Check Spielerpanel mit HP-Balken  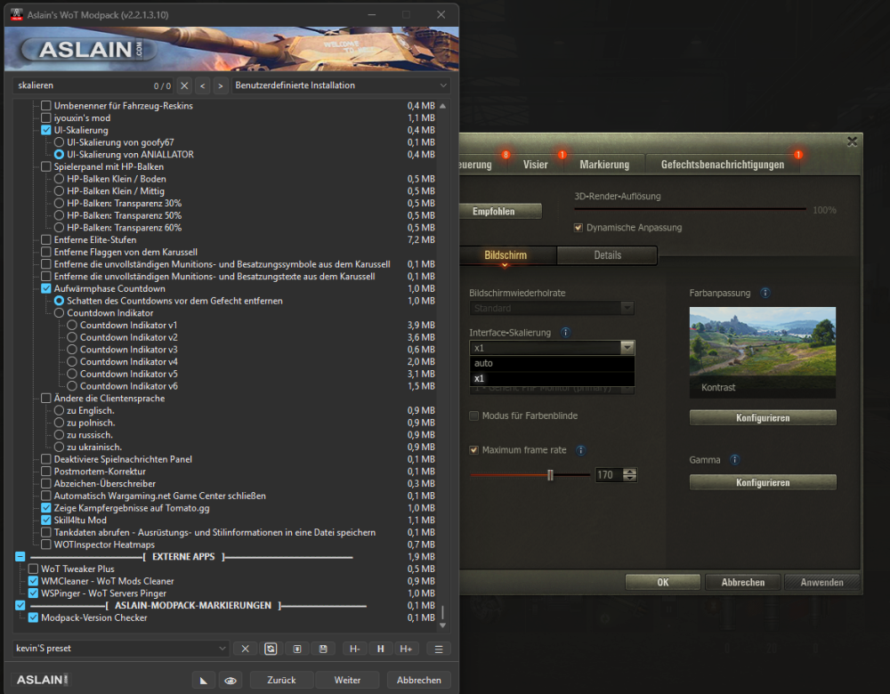46,167
